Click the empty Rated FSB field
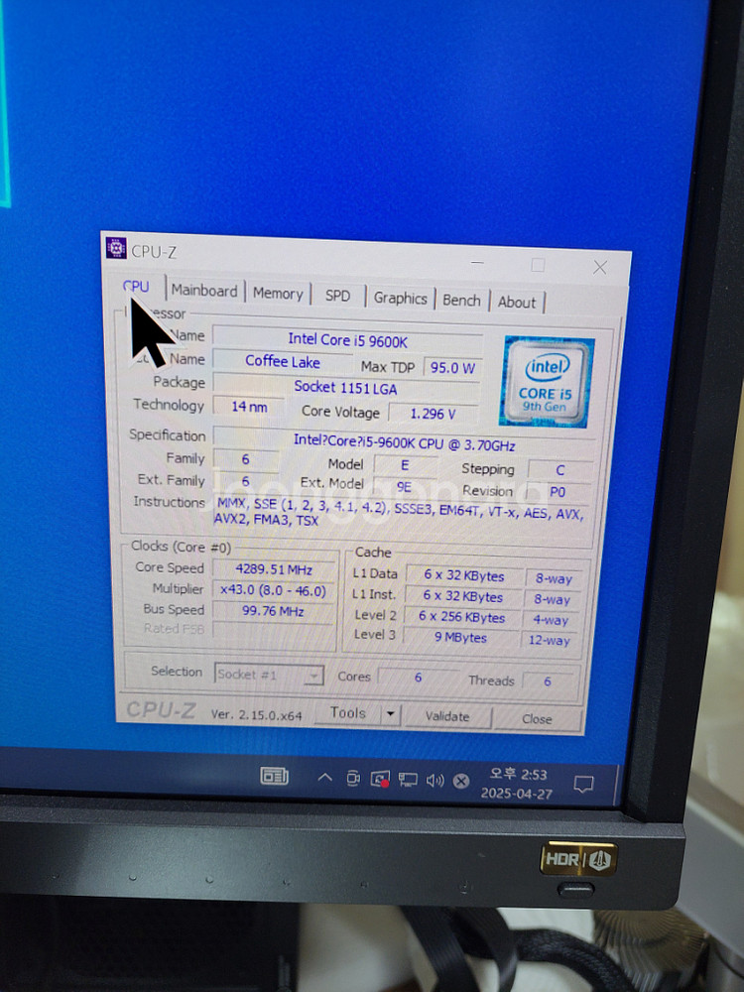 [x=273, y=630]
